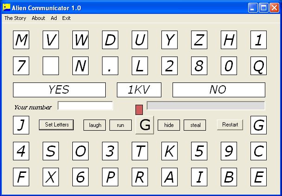Image resolution: width=282 pixels, height=196 pixels.
Task: Focus the Your number input field
Action: coord(85,106)
